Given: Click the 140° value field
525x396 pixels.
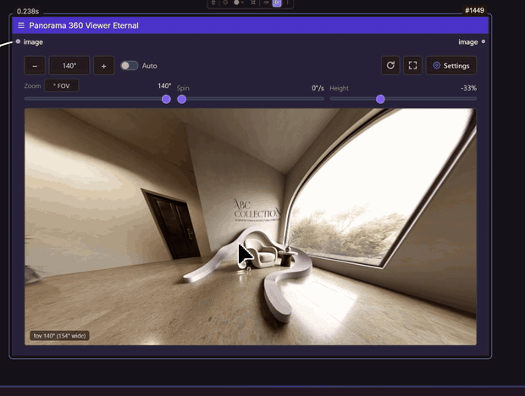Looking at the screenshot, I should [x=69, y=65].
